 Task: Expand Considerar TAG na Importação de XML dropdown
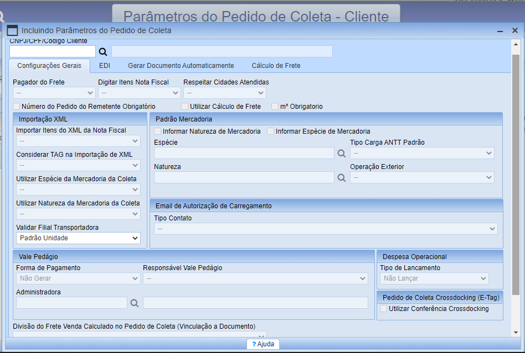tap(78, 165)
